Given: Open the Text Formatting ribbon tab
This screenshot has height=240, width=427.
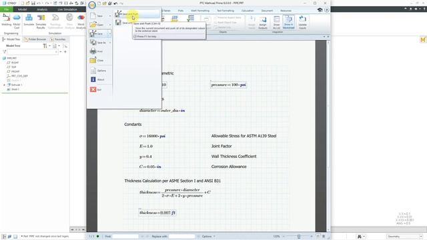Looking at the screenshot, I should click(x=226, y=11).
